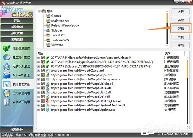This screenshot has height=138, width=193.
Task: Select the TortoiseSVN folder icon
Action: coord(48,40)
